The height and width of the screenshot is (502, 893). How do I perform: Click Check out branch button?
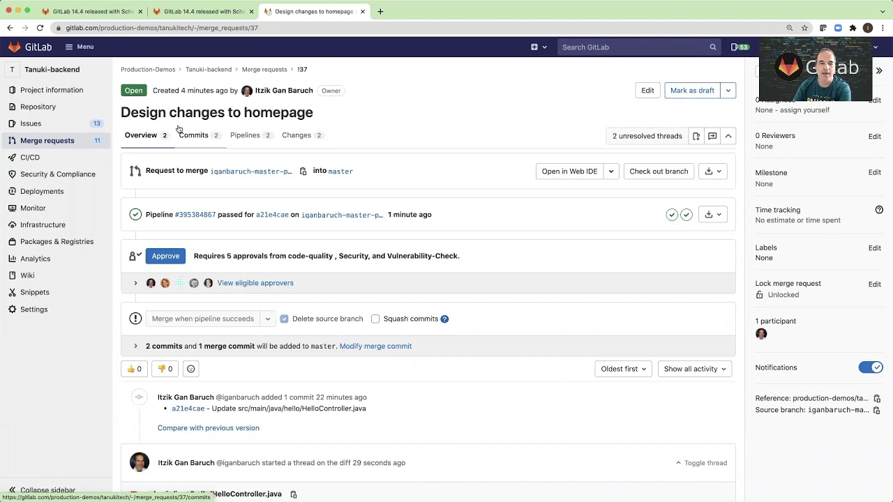tap(659, 172)
